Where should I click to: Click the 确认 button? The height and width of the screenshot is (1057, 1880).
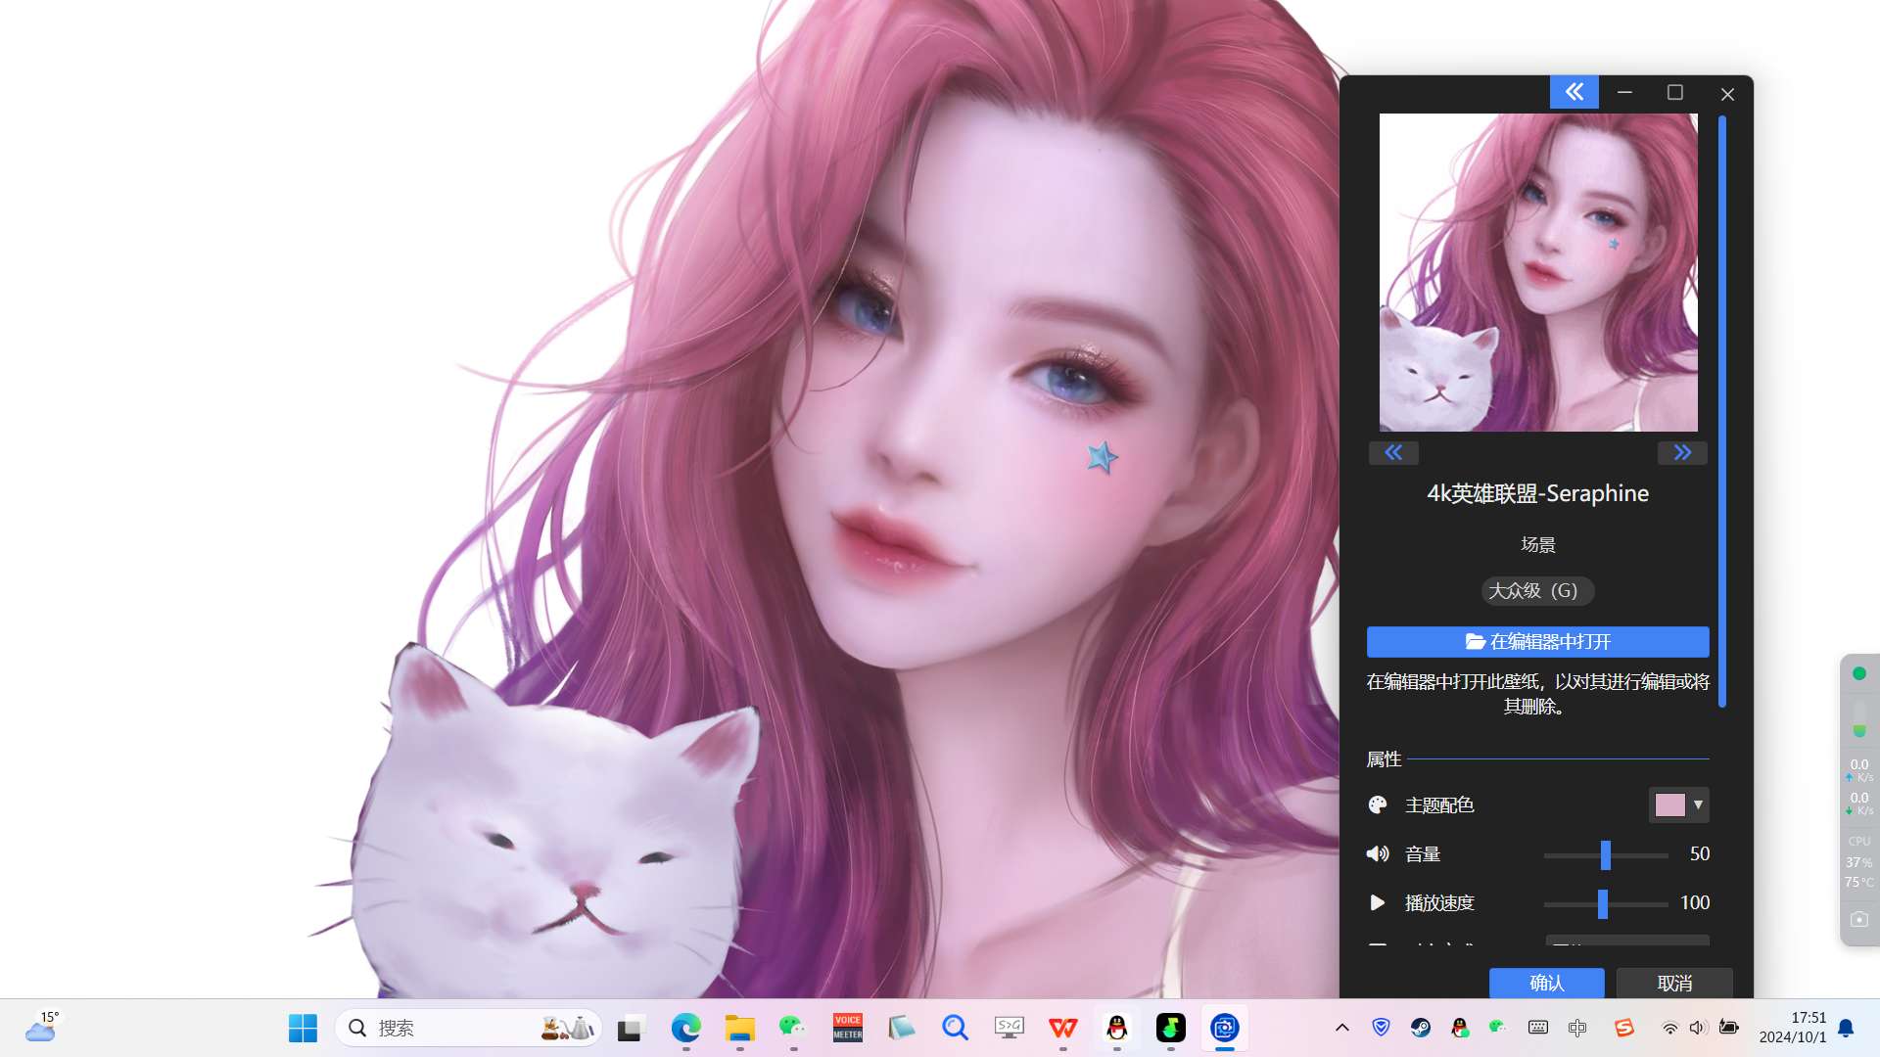1547,983
